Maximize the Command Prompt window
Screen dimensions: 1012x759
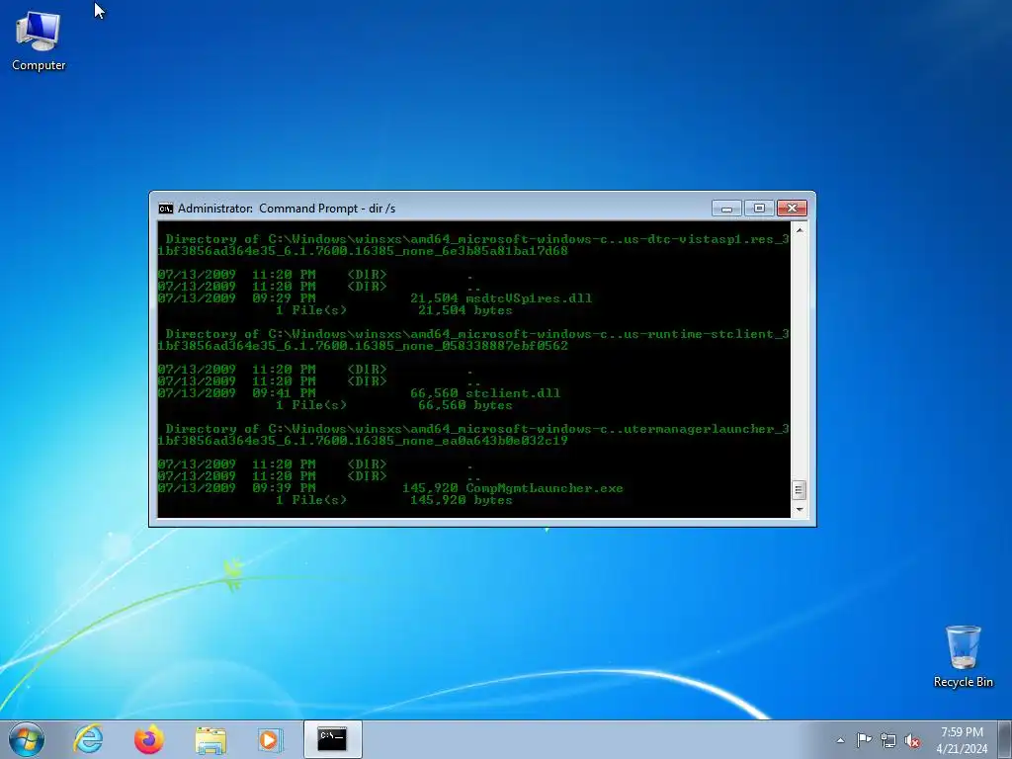pyautogui.click(x=759, y=208)
